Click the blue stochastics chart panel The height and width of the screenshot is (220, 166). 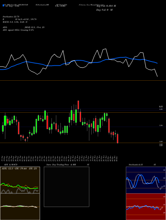[146, 180]
